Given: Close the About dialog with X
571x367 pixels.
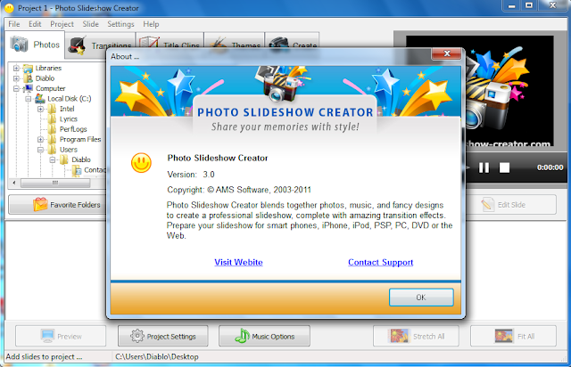Looking at the screenshot, I should 447,53.
